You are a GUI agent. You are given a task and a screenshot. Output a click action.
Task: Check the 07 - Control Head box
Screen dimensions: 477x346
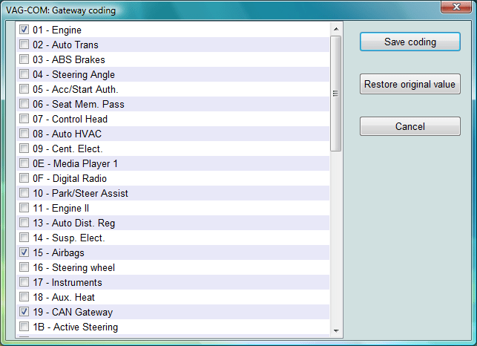[x=24, y=119]
